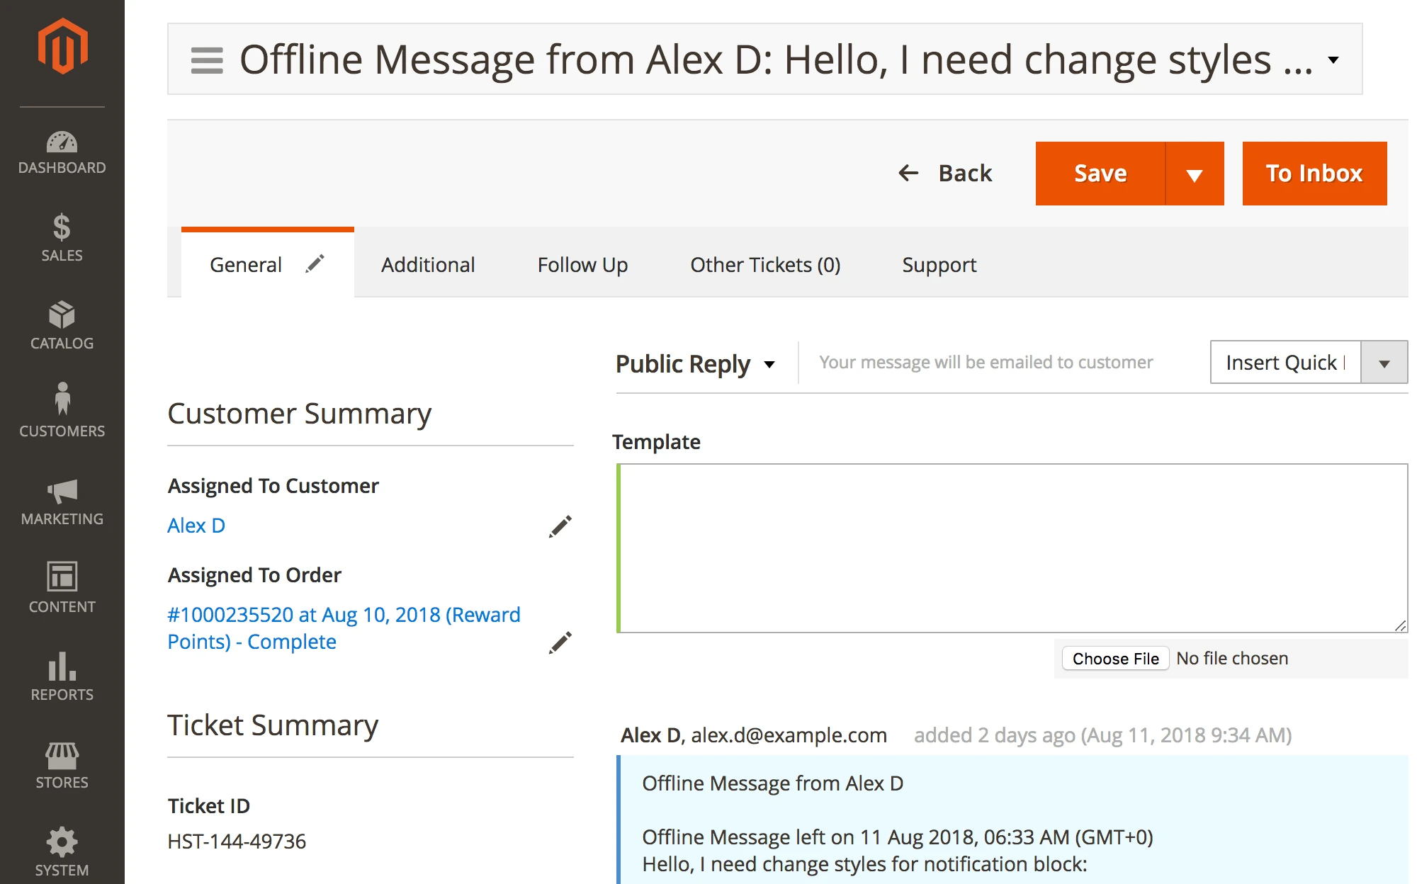The width and height of the screenshot is (1417, 884).
Task: Expand the ticket title dropdown caret
Action: (1333, 59)
